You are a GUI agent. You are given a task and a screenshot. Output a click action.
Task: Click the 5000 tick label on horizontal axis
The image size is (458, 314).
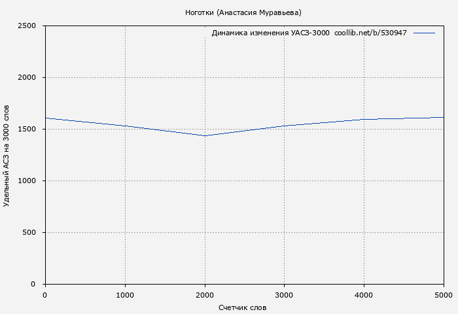click(443, 295)
